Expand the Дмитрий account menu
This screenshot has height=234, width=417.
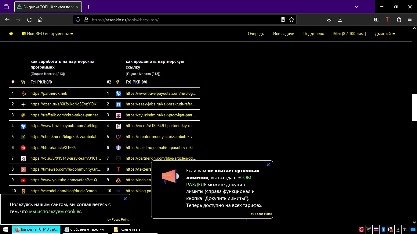(385, 34)
